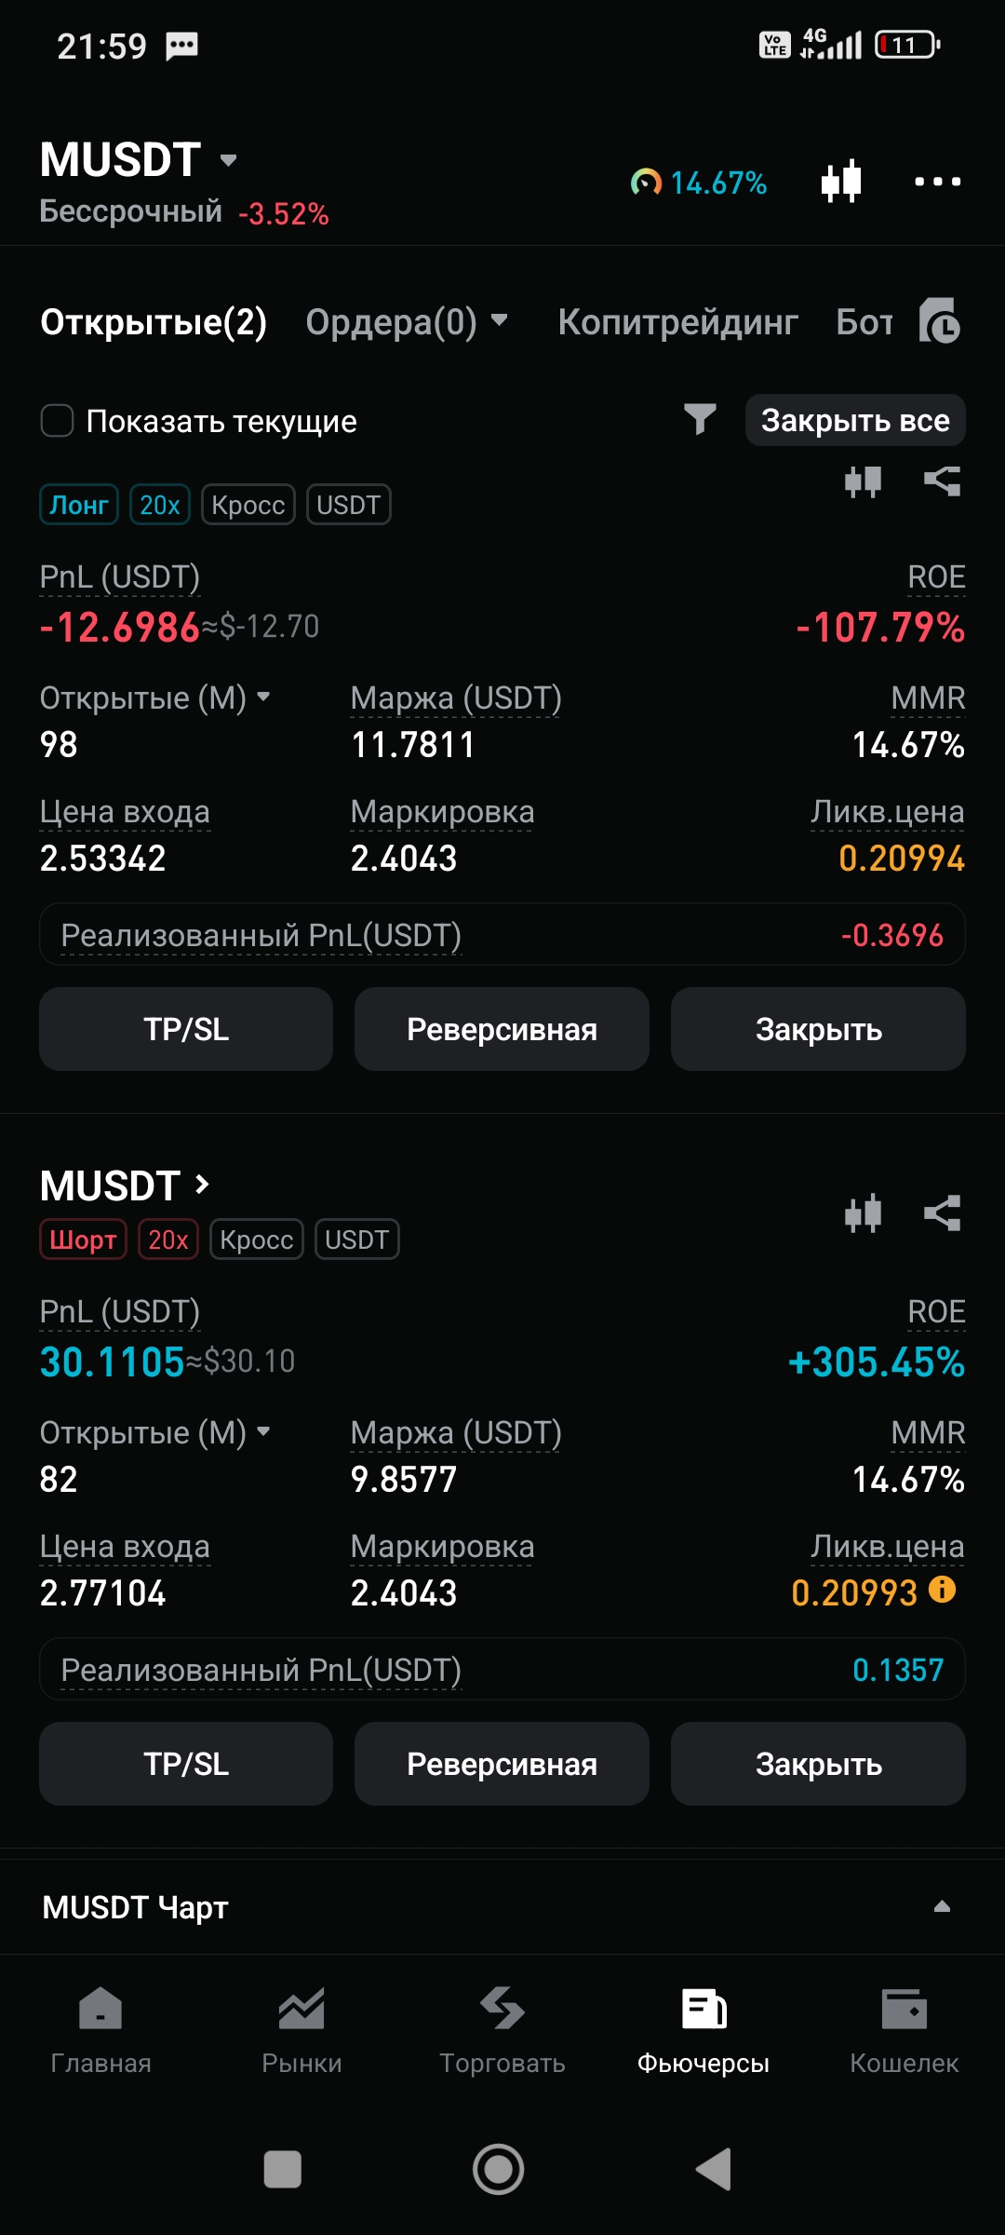Open chart icon for Short position
This screenshot has width=1005, height=2235.
tap(863, 1213)
